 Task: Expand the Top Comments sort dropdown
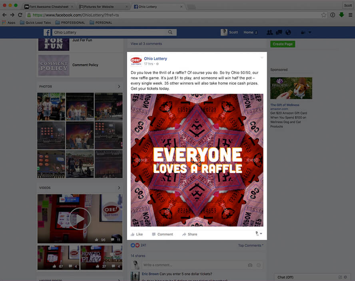point(251,245)
